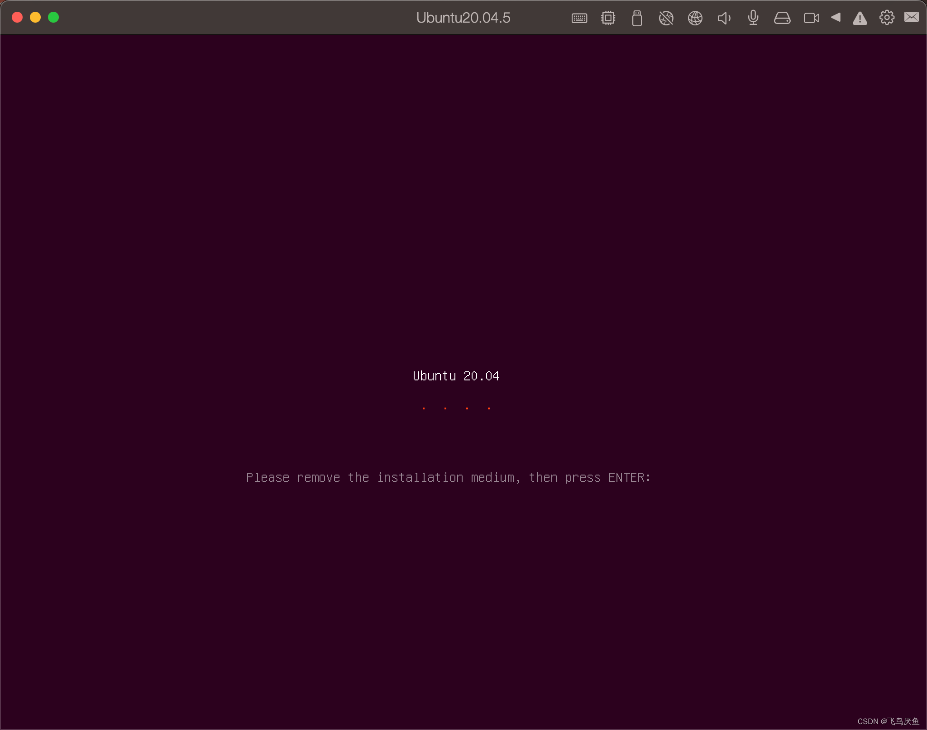Click the camera video icon
This screenshot has height=730, width=927.
[x=812, y=18]
